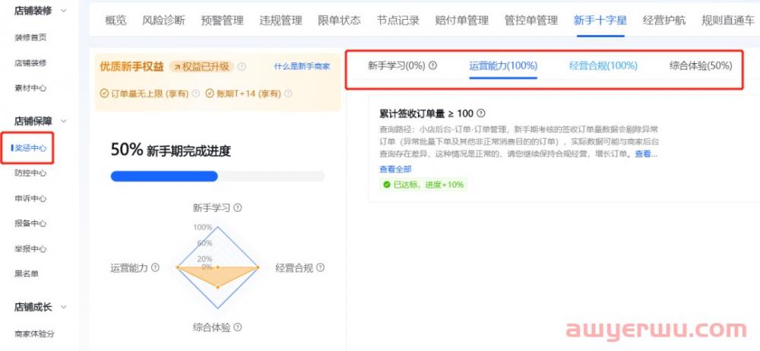Open 申诉中心 in the sidebar

30,198
